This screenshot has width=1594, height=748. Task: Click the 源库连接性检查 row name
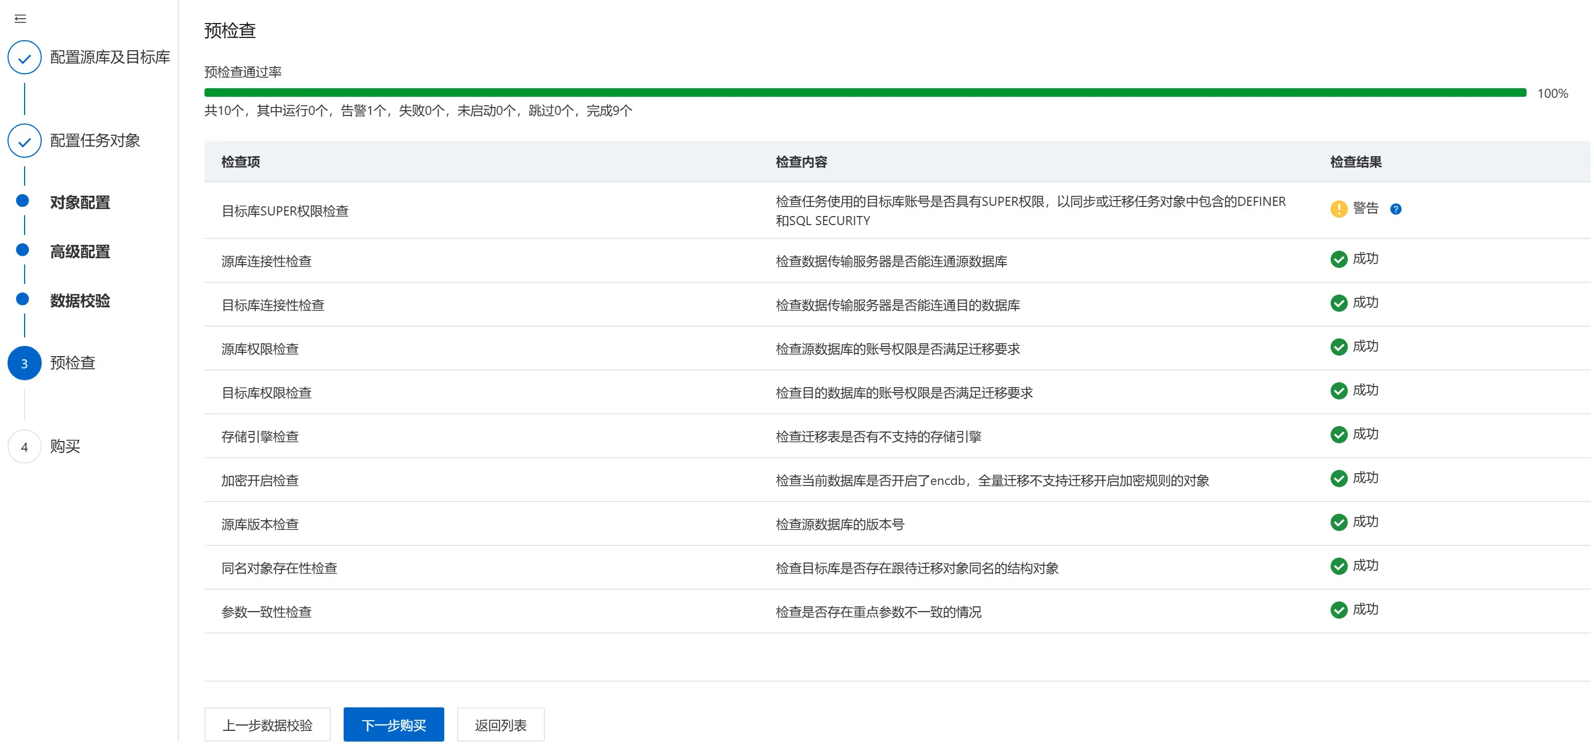pyautogui.click(x=266, y=261)
